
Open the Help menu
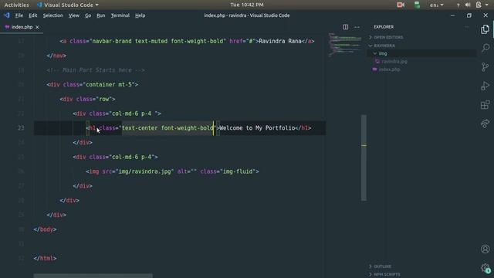(140, 15)
